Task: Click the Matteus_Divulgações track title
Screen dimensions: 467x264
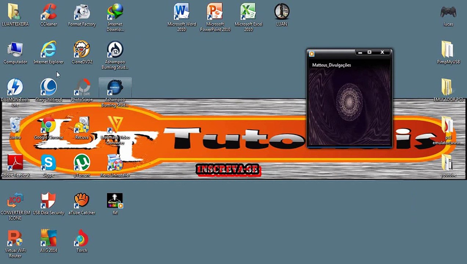Action: click(x=332, y=65)
